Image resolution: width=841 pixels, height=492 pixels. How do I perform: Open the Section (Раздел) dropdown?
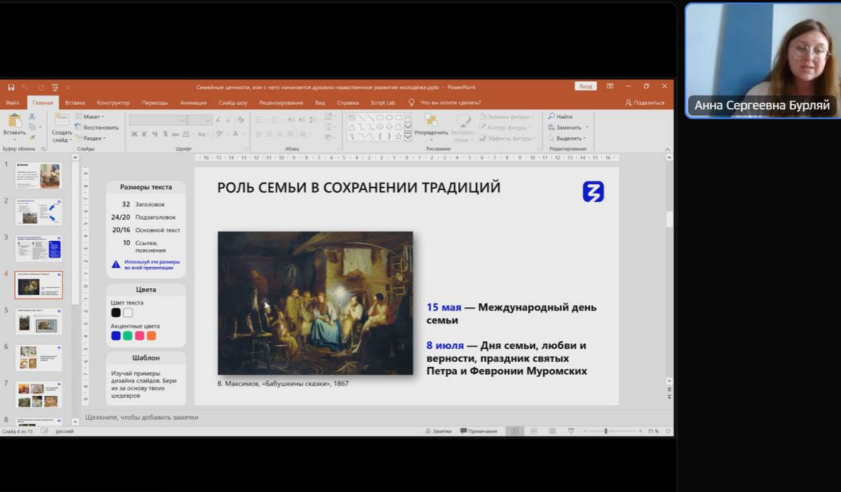(x=91, y=138)
